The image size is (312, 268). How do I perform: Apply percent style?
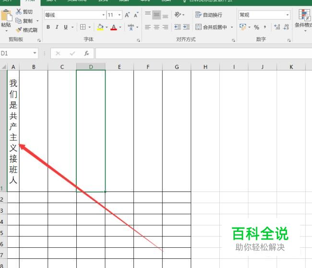[256, 27]
